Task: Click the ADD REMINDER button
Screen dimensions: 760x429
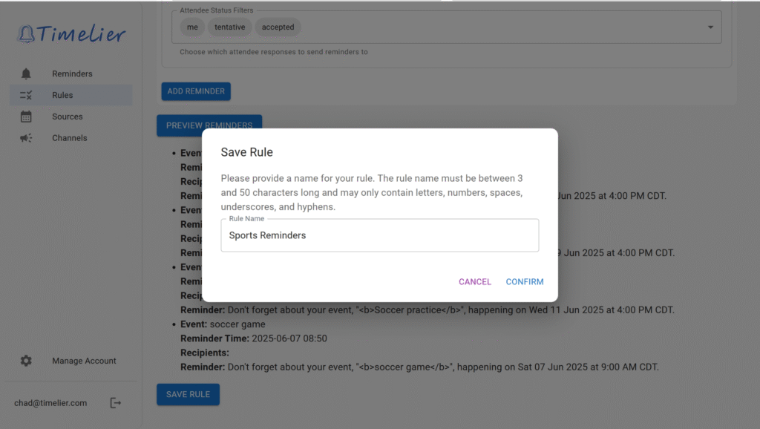Action: pos(196,91)
